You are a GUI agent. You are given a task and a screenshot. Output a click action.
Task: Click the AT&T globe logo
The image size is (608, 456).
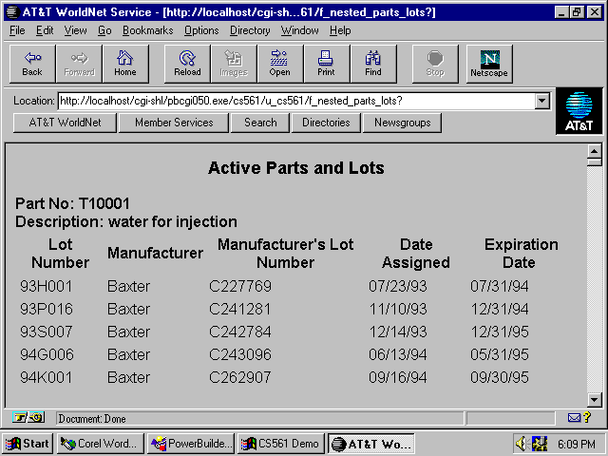(579, 111)
